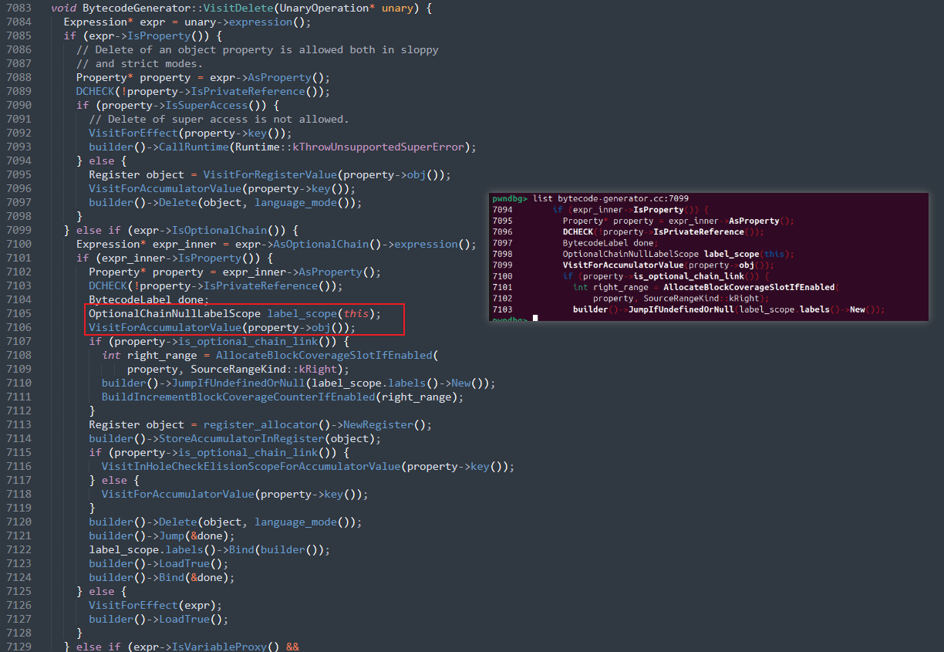Click line number 7090 in the editor gutter
Image resolution: width=944 pixels, height=652 pixels.
pyautogui.click(x=17, y=105)
